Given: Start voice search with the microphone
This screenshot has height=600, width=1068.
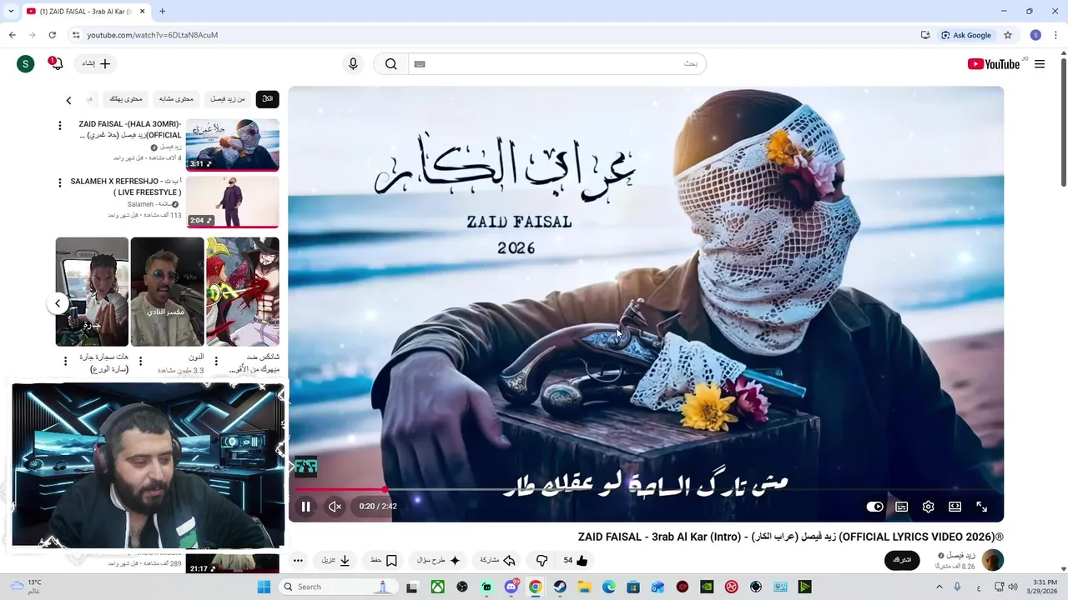Looking at the screenshot, I should coord(353,64).
